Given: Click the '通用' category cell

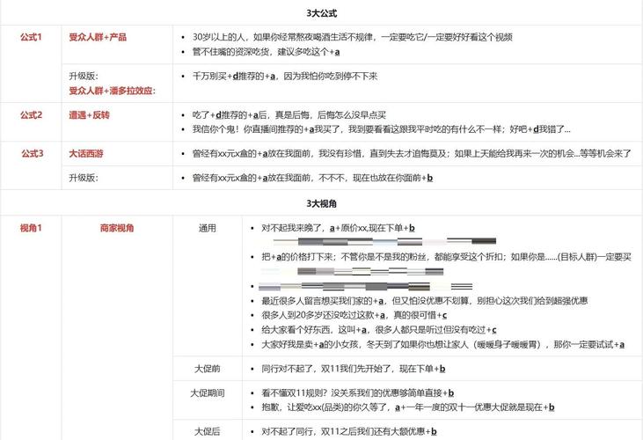Looking at the screenshot, I should (x=208, y=228).
